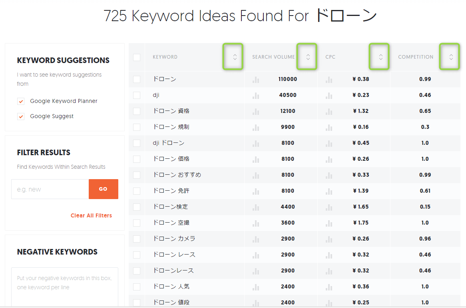Viewport: 466px width, 308px height.
Task: Click CPC chart icon in ドローン 人気 row
Action: 329,287
